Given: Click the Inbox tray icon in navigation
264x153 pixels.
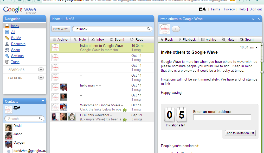Looking at the screenshot, I should [x=7, y=26].
